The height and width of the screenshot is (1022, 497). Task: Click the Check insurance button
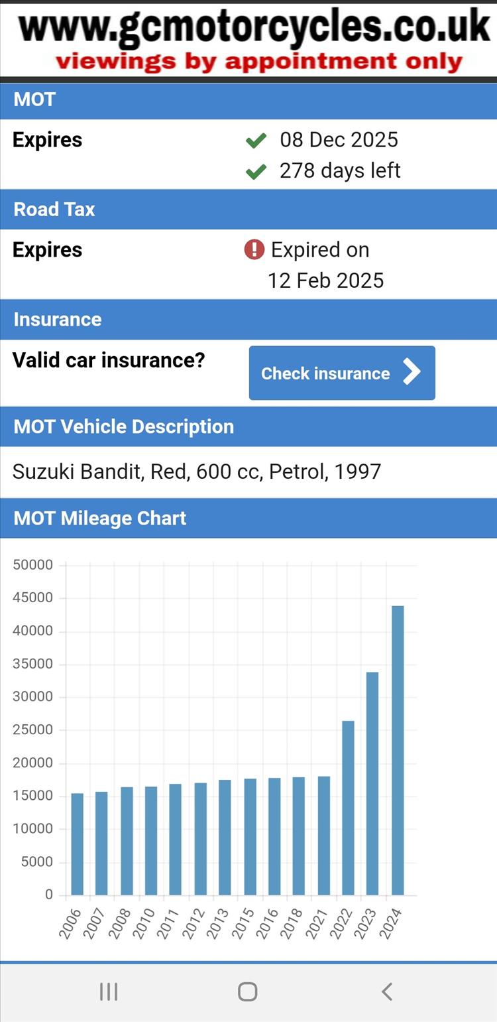(342, 373)
